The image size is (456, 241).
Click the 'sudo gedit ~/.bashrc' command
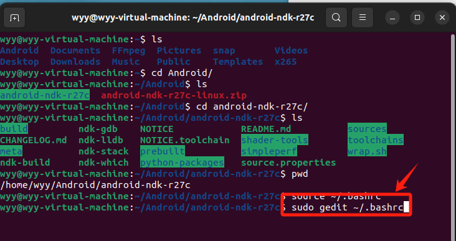pos(347,207)
